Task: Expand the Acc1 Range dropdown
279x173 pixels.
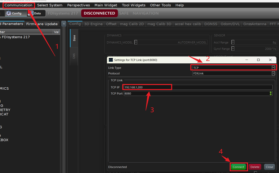Action: click(x=233, y=42)
